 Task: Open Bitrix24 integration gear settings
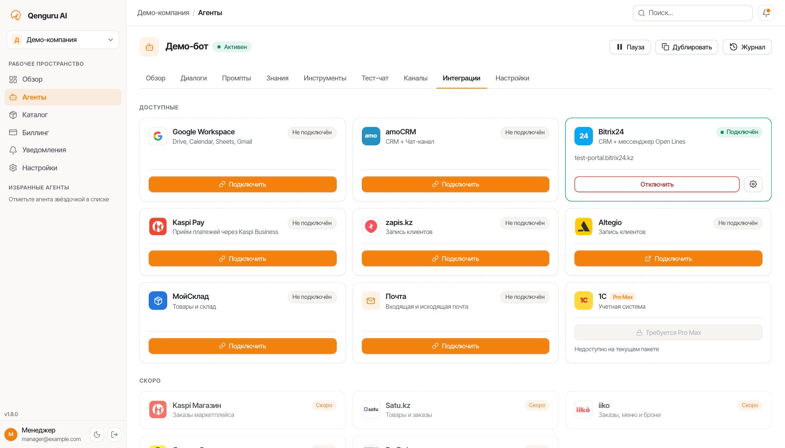point(753,184)
